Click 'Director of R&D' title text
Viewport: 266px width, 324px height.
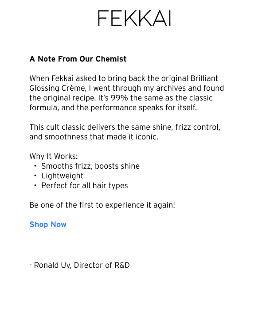[x=102, y=265]
